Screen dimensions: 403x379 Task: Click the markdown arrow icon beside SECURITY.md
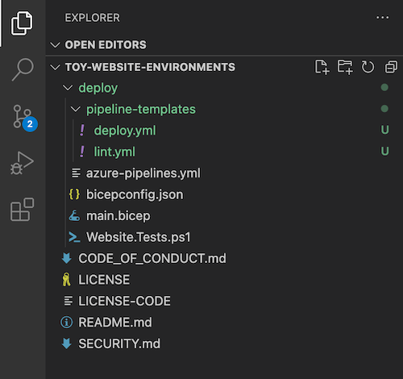click(66, 344)
